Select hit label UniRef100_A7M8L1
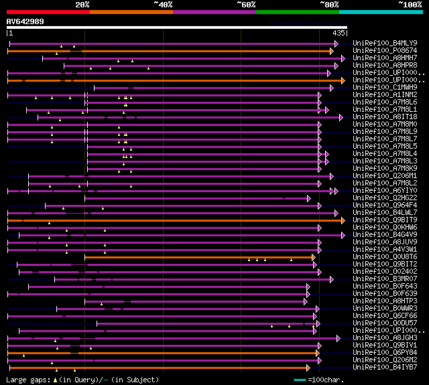Image resolution: width=429 pixels, height=385 pixels. coord(385,110)
